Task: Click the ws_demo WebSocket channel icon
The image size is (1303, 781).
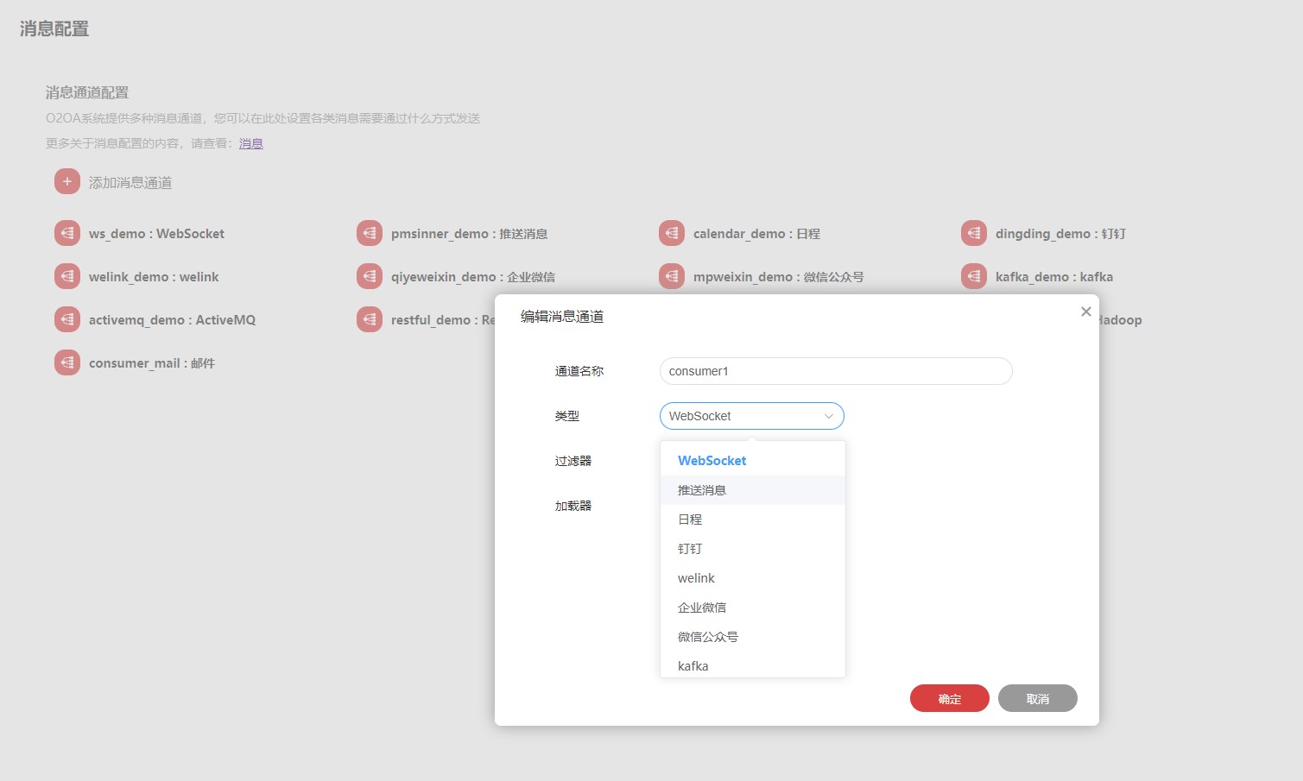Action: 67,234
